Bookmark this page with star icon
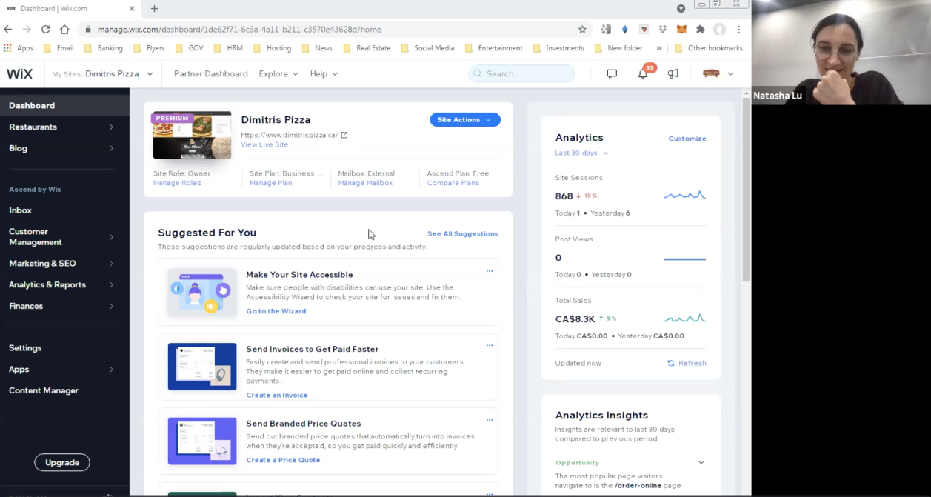This screenshot has width=931, height=497. tap(582, 30)
